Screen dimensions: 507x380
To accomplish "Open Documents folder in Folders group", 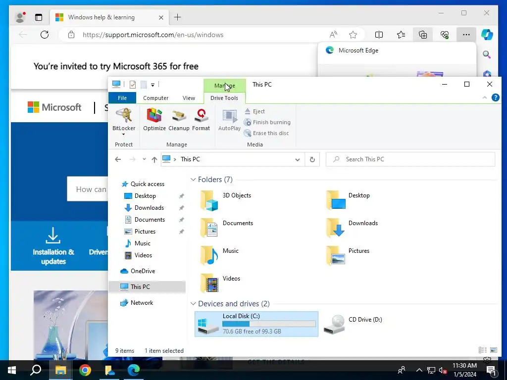I will tap(227, 228).
